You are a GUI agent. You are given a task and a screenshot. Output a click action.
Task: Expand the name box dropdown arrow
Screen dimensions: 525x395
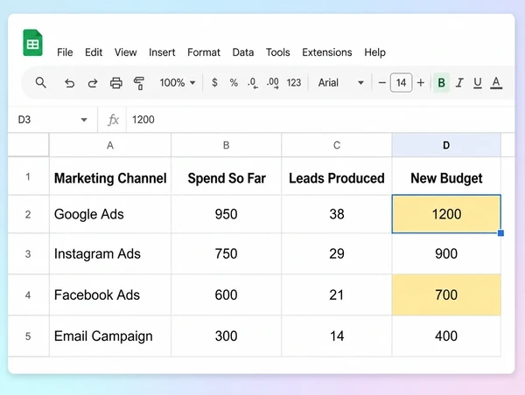pos(84,120)
